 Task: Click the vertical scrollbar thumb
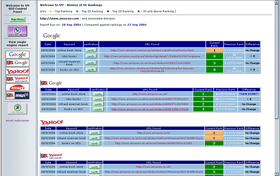pos(277,61)
